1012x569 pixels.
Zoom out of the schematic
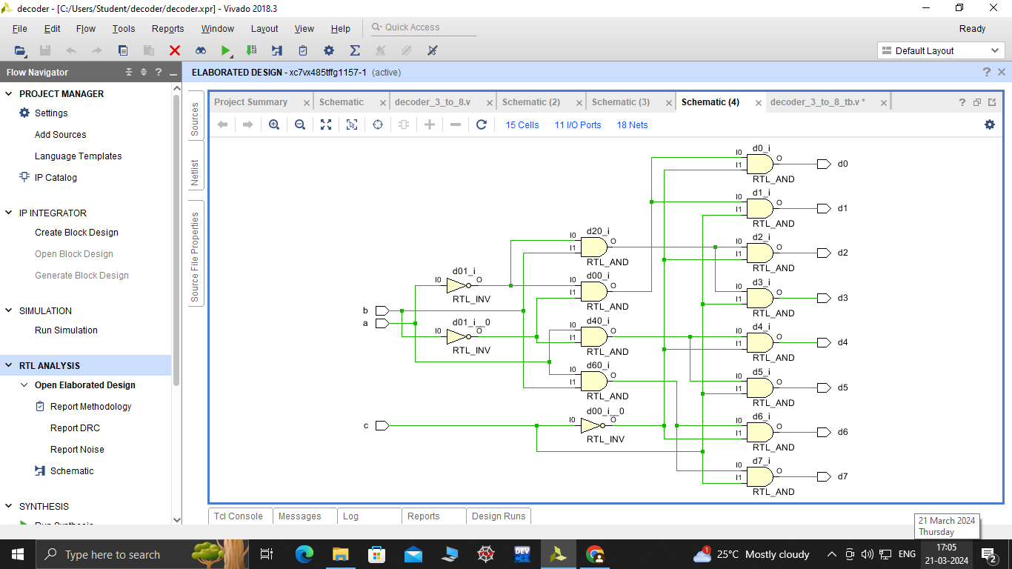pyautogui.click(x=300, y=124)
